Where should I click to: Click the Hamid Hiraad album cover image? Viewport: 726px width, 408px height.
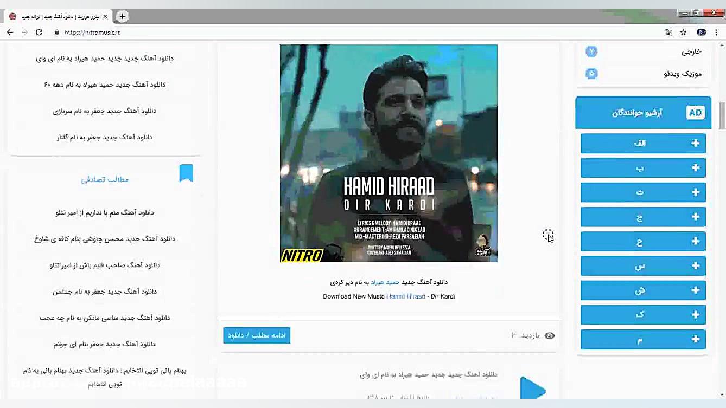tap(389, 153)
